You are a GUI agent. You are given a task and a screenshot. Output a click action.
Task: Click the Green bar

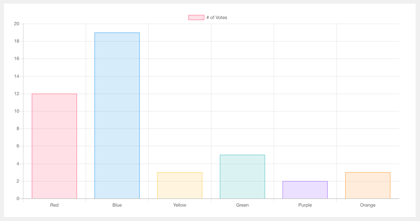(242, 176)
